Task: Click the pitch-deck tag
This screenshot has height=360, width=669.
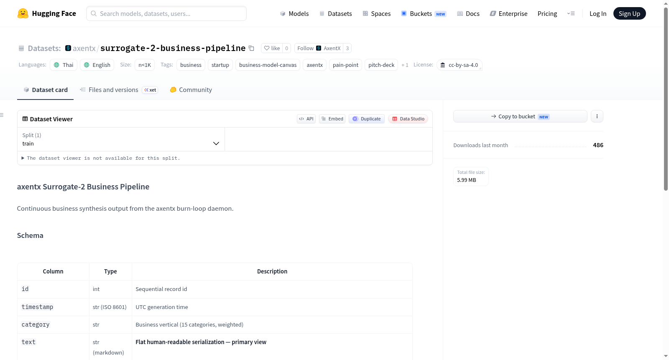Action: click(x=381, y=65)
